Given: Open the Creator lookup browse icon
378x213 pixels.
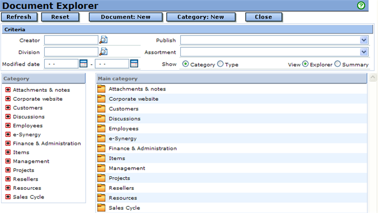Looking at the screenshot, I should click(104, 40).
